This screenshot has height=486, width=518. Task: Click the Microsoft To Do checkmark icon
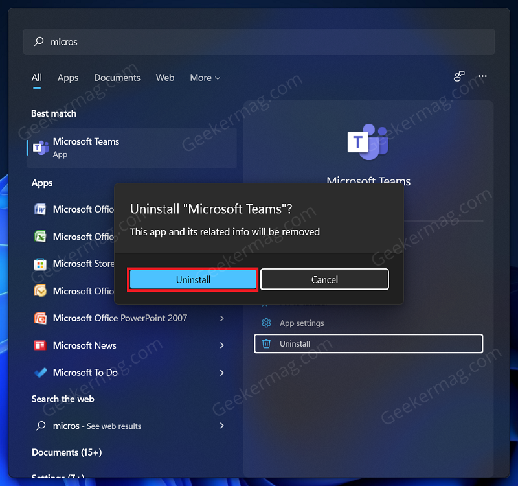[x=40, y=373]
